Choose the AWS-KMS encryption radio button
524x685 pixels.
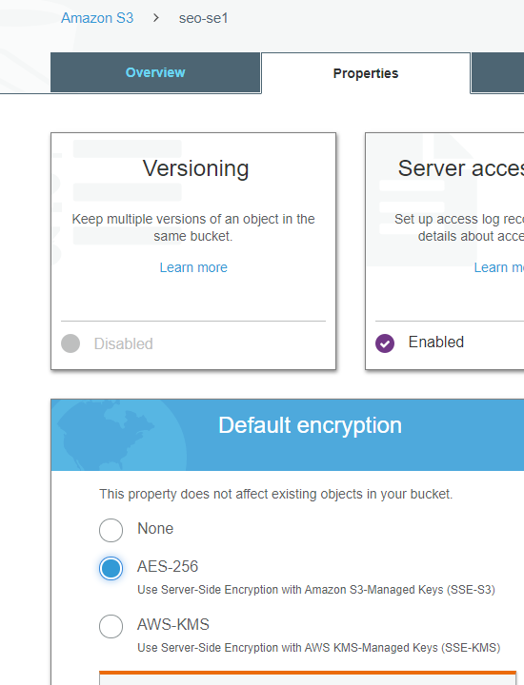pyautogui.click(x=111, y=626)
